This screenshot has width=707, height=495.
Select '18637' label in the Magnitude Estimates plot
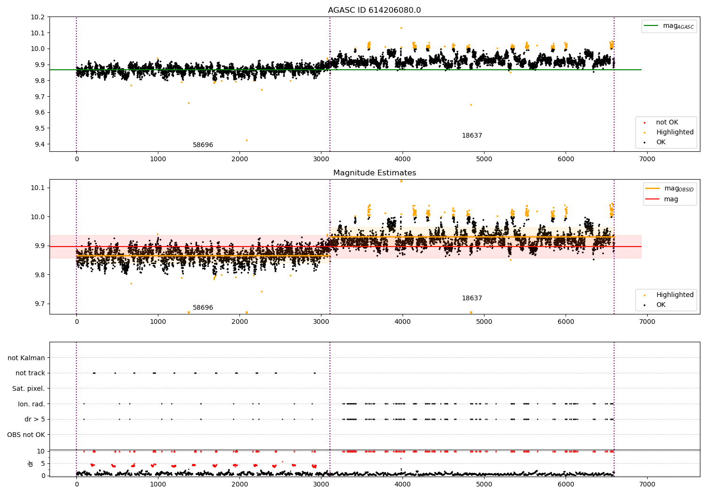tap(472, 298)
